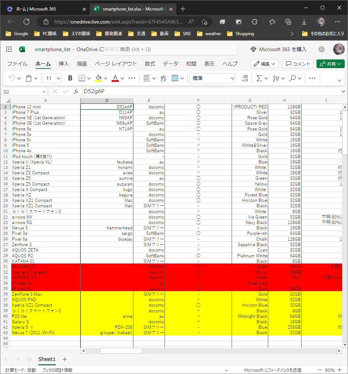348x374 pixels.
Task: Switch to データ ribbon tab
Action: coord(170,64)
